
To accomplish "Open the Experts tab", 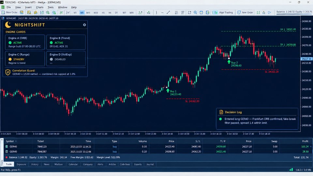I will pos(138,164).
